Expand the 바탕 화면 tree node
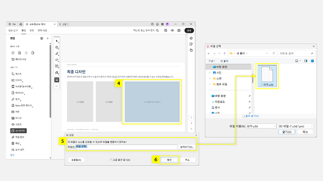This screenshot has height=181, width=323. coord(210,67)
